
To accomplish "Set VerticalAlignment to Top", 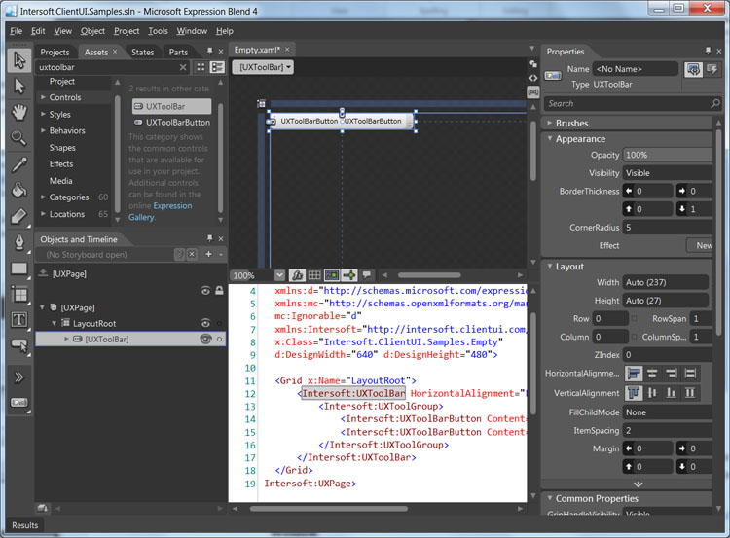I will point(634,393).
